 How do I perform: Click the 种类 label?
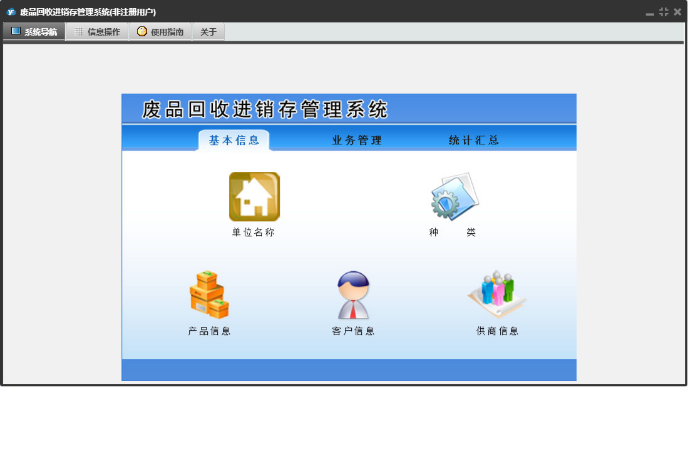453,232
